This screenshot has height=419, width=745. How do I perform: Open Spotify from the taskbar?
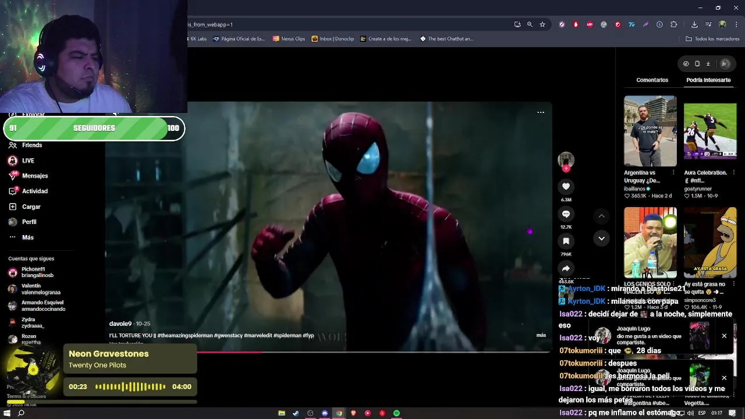click(x=396, y=413)
